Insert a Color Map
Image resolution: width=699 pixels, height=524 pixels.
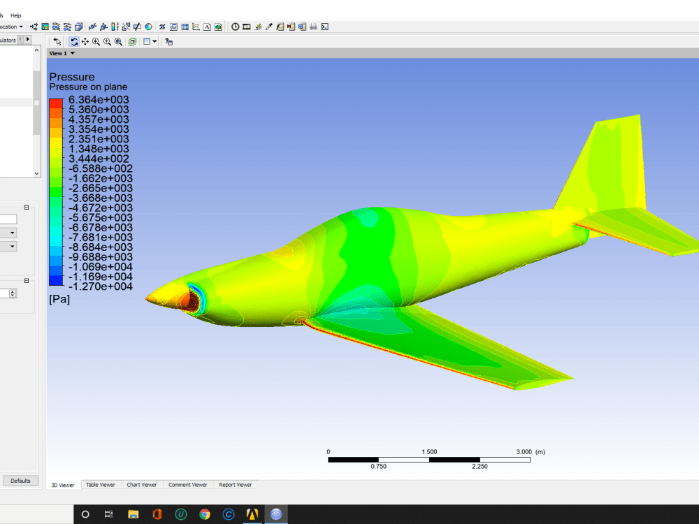click(x=148, y=27)
